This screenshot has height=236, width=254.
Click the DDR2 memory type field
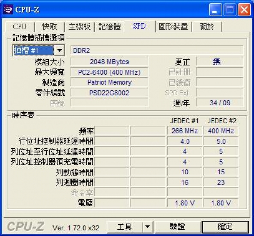157,50
